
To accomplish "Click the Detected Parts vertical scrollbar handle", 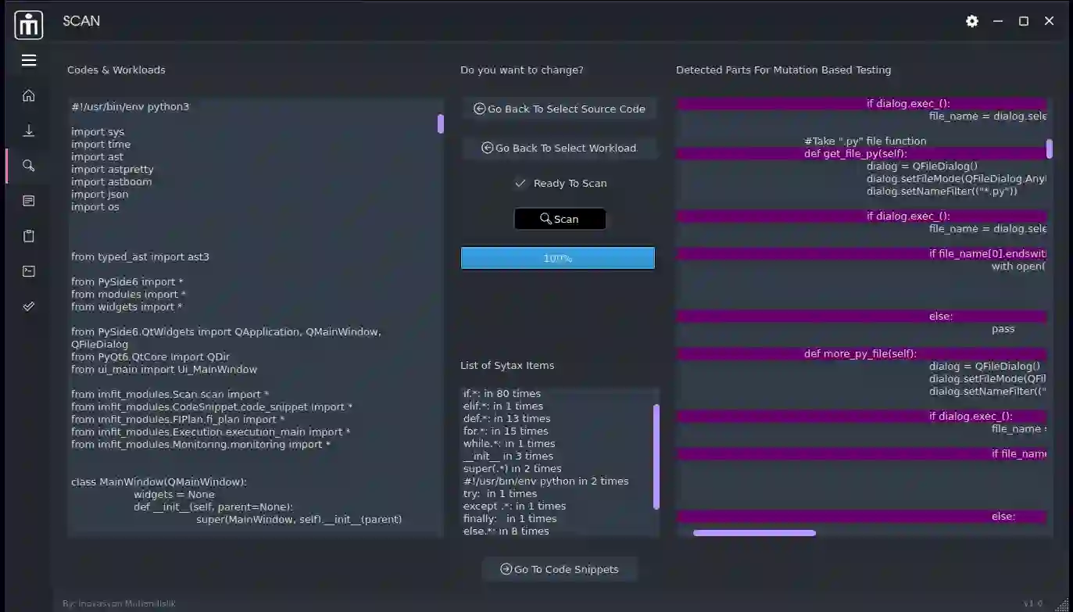I will pos(1050,149).
